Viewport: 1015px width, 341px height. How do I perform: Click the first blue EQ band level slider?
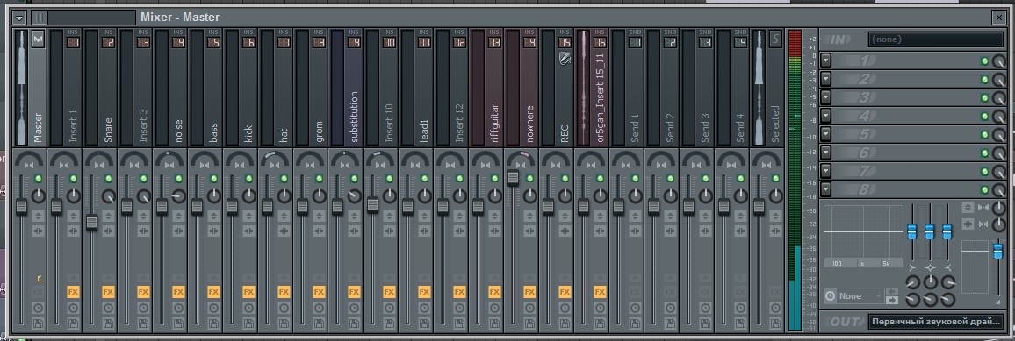point(912,231)
